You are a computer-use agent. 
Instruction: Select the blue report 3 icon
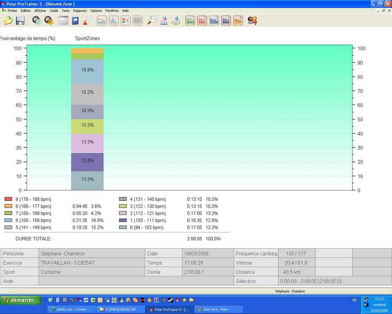pos(214,20)
